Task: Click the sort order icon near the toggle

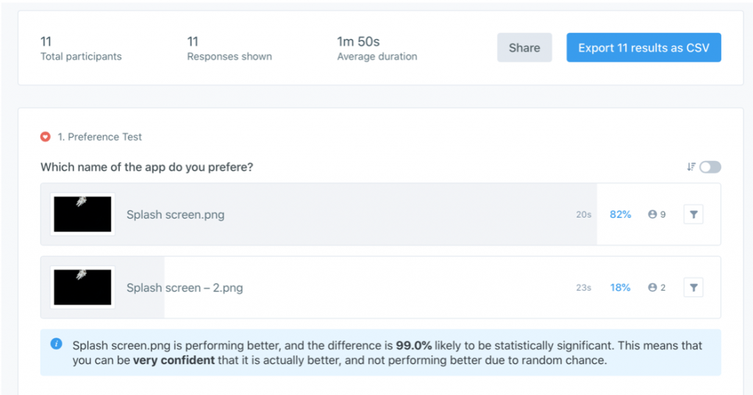Action: (690, 167)
